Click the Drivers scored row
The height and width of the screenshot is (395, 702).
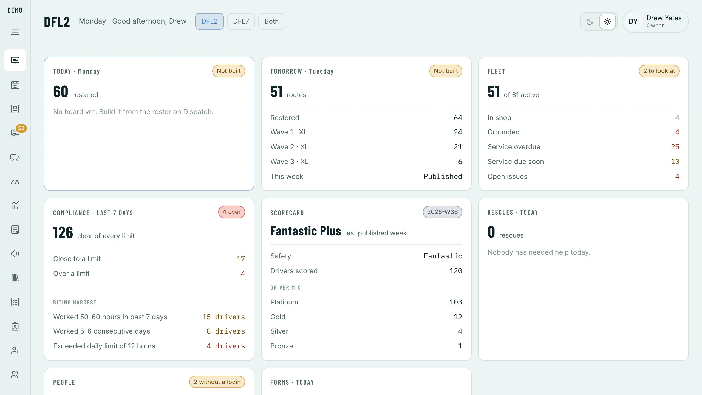pyautogui.click(x=366, y=271)
